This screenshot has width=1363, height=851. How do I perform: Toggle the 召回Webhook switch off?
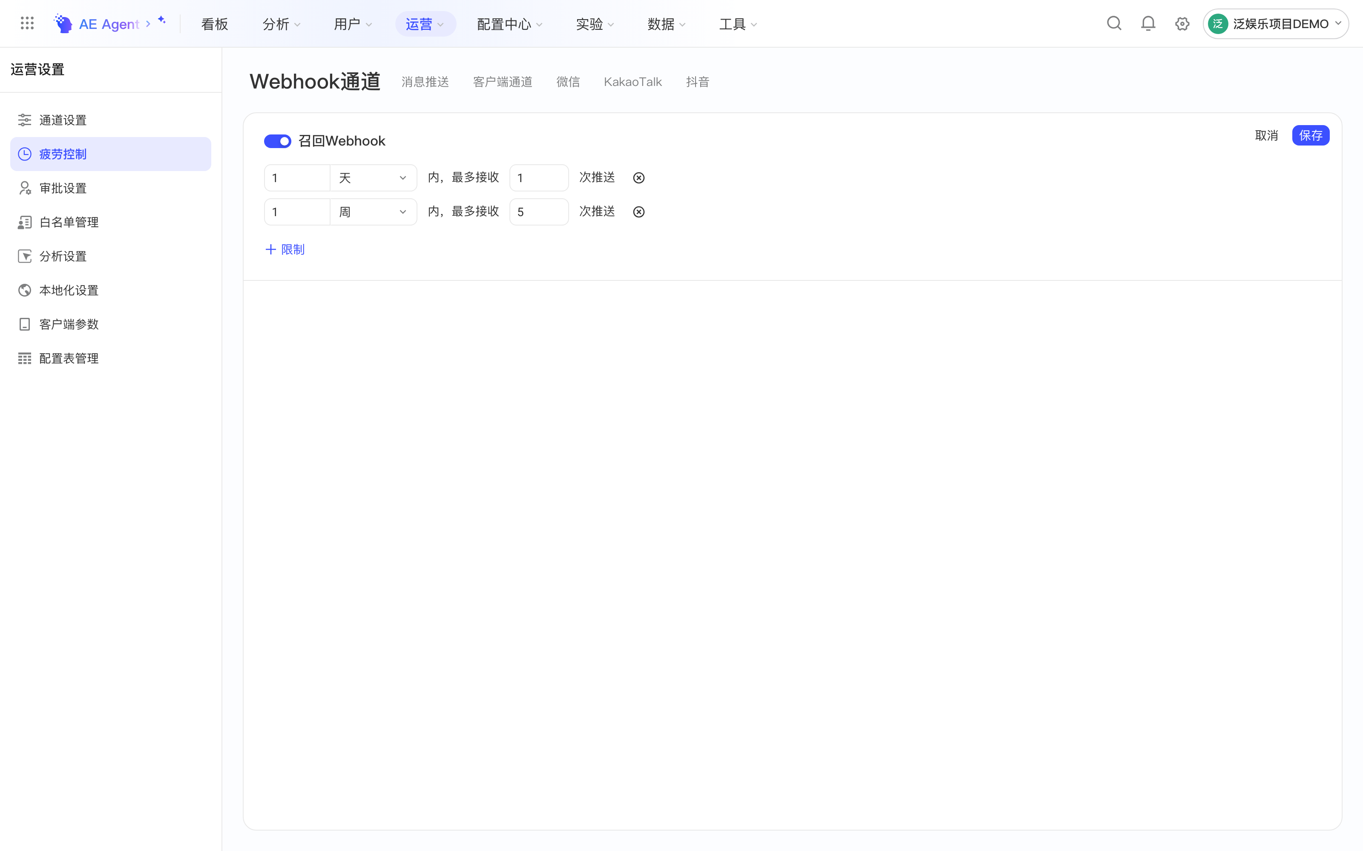[x=278, y=141]
